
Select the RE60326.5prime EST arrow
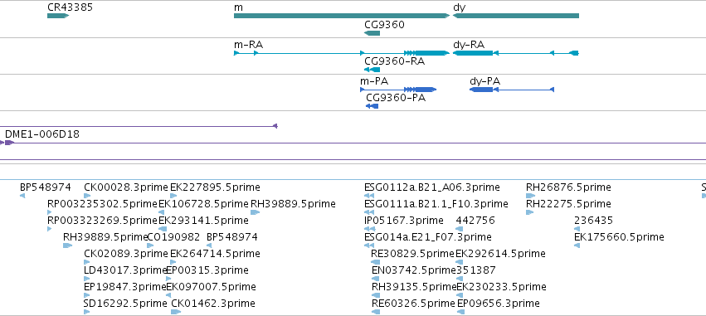[376, 312]
